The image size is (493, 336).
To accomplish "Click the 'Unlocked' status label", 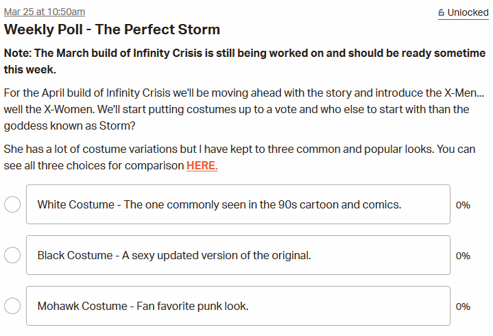I will point(468,12).
